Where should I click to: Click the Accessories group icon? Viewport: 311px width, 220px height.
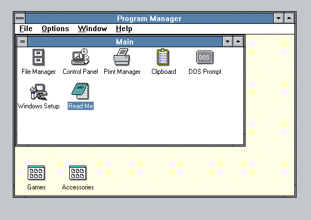(78, 173)
